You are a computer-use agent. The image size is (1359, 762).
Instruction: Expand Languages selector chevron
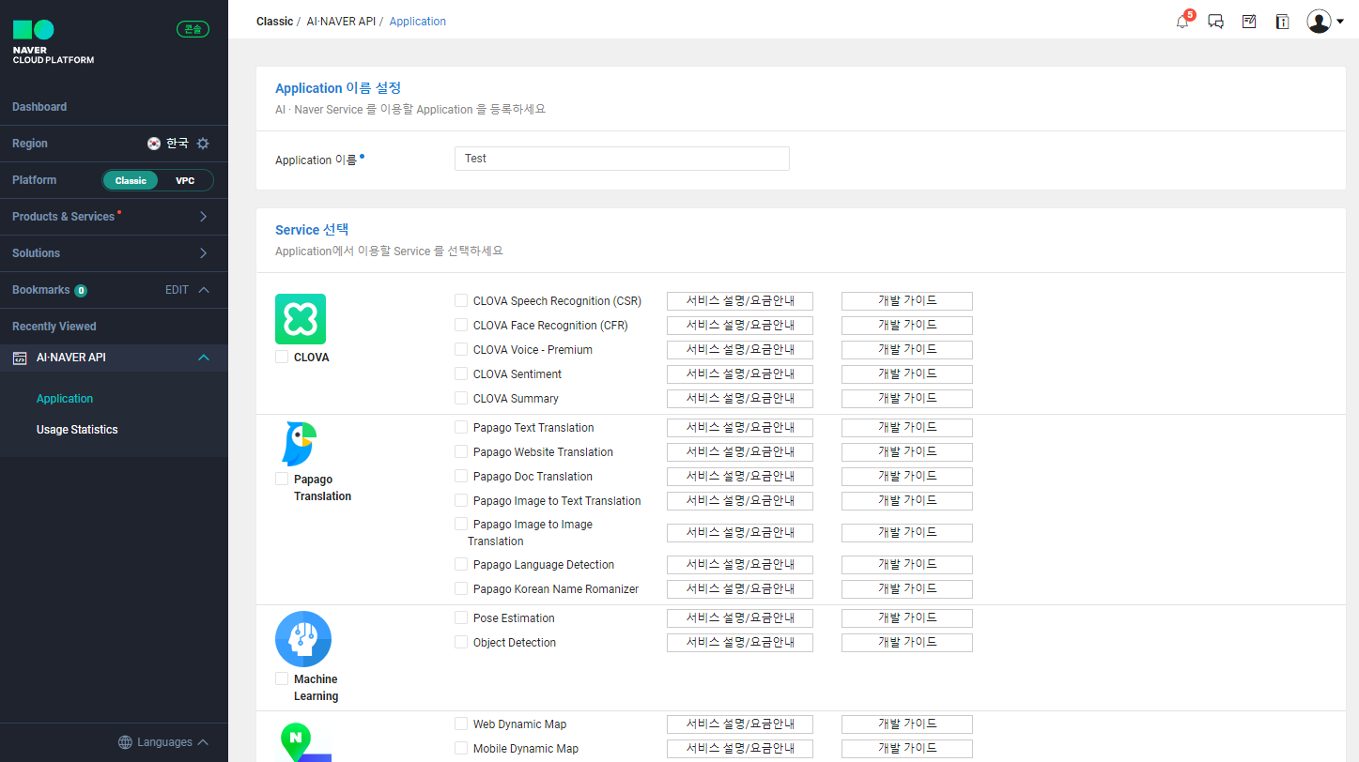pyautogui.click(x=202, y=742)
